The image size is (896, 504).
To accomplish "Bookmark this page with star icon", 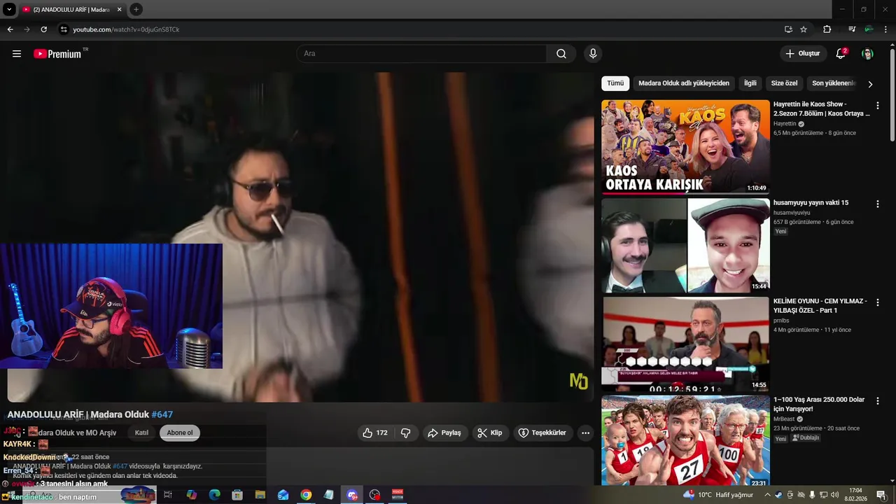I will (804, 29).
